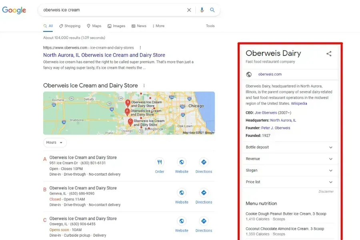Activate voice search with the microphone icon
360x240 pixels.
point(202,10)
